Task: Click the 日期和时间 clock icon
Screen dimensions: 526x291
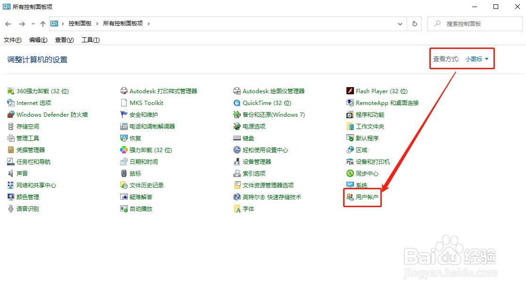Action: click(x=124, y=162)
